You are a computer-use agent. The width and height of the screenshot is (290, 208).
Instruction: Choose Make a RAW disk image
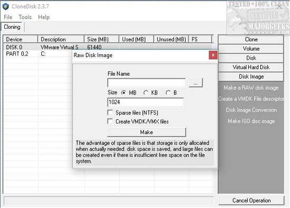point(251,88)
